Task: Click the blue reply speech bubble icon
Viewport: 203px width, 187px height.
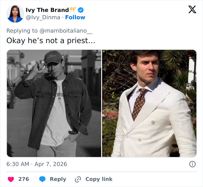Action: [42, 179]
